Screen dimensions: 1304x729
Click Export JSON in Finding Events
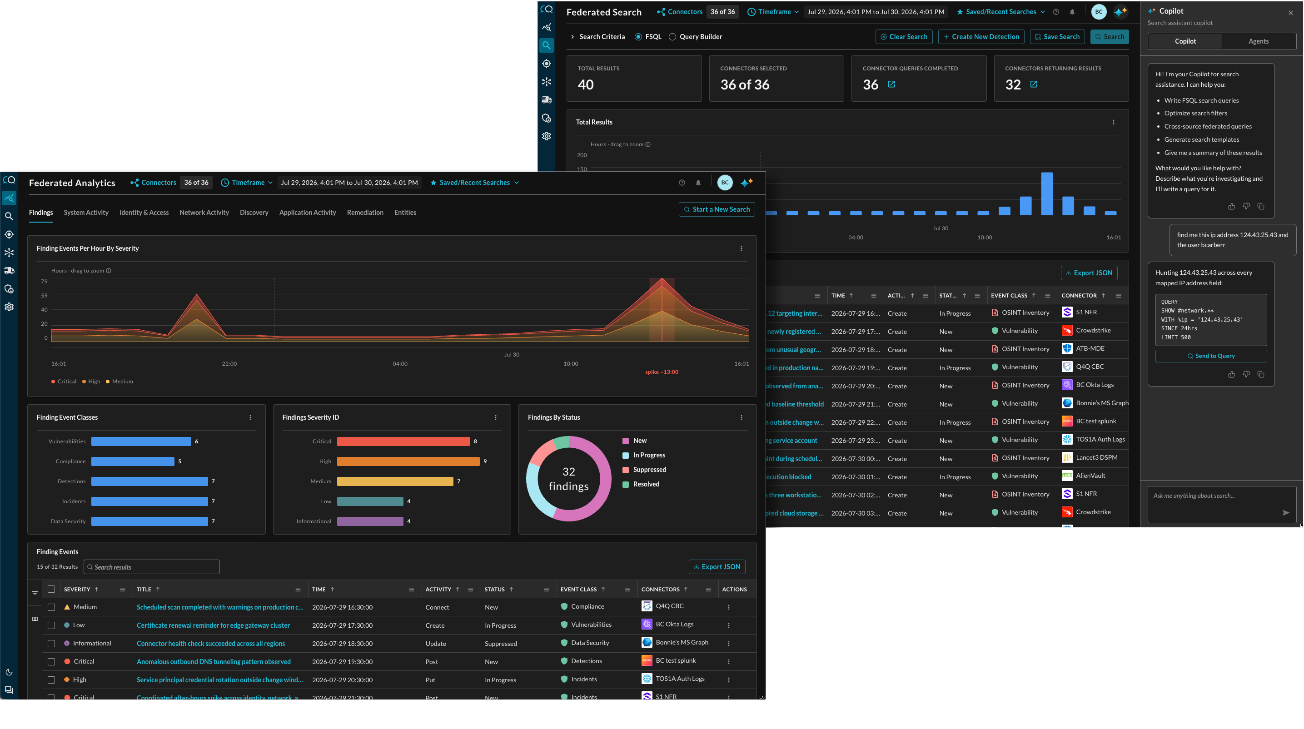pos(717,567)
